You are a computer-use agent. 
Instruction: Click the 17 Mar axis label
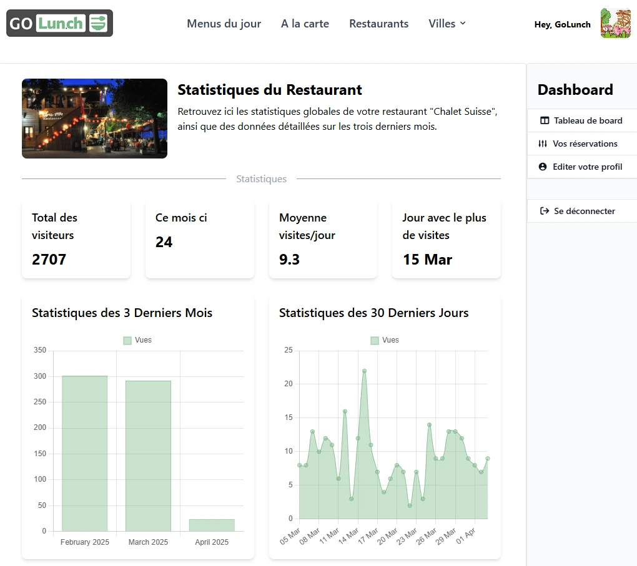point(368,536)
